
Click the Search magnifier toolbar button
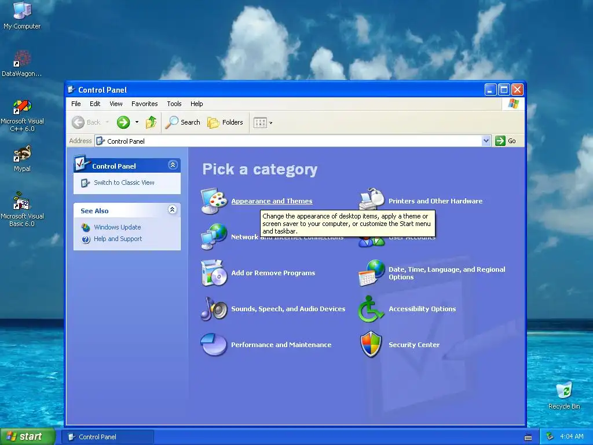(x=183, y=122)
